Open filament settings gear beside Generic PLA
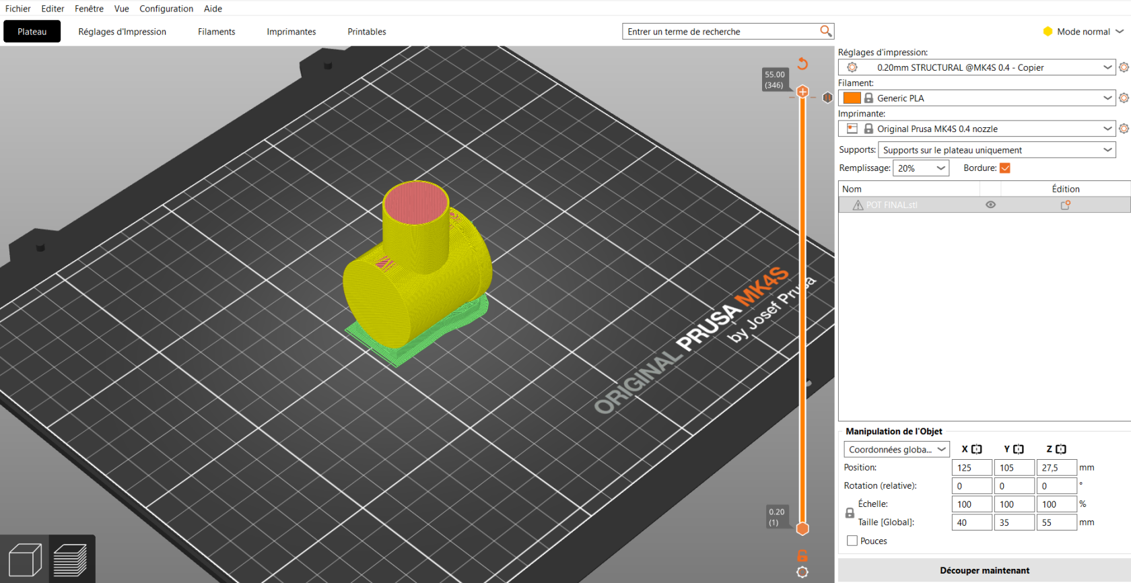 [1124, 98]
